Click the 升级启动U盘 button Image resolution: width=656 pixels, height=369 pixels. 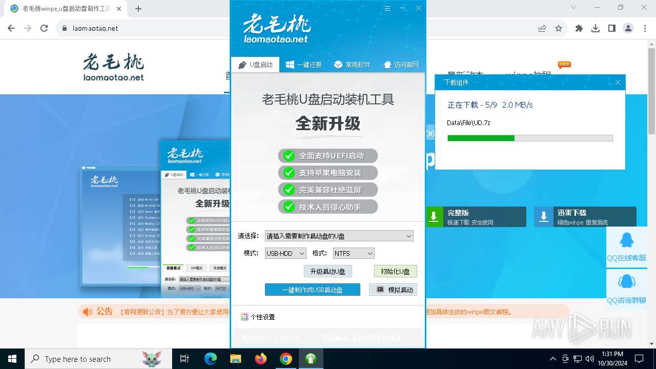click(x=327, y=271)
